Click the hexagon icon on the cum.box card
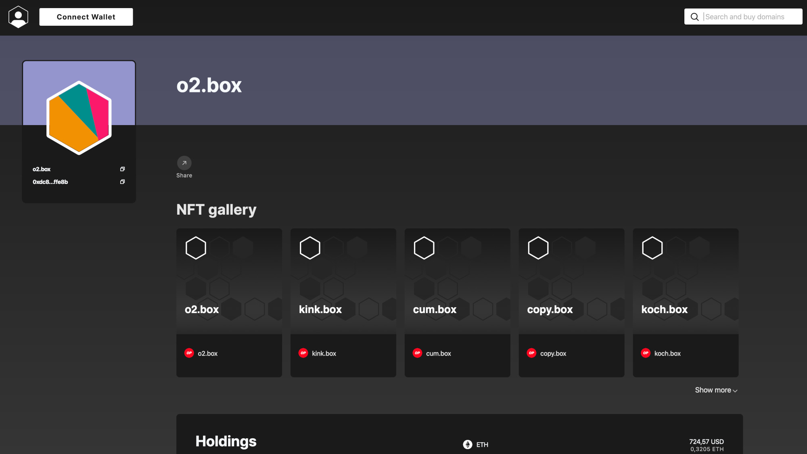807x454 pixels. [x=424, y=247]
